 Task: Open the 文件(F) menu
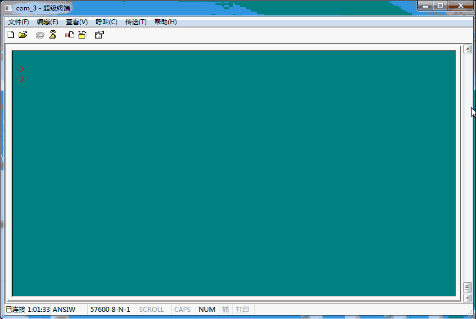click(19, 22)
